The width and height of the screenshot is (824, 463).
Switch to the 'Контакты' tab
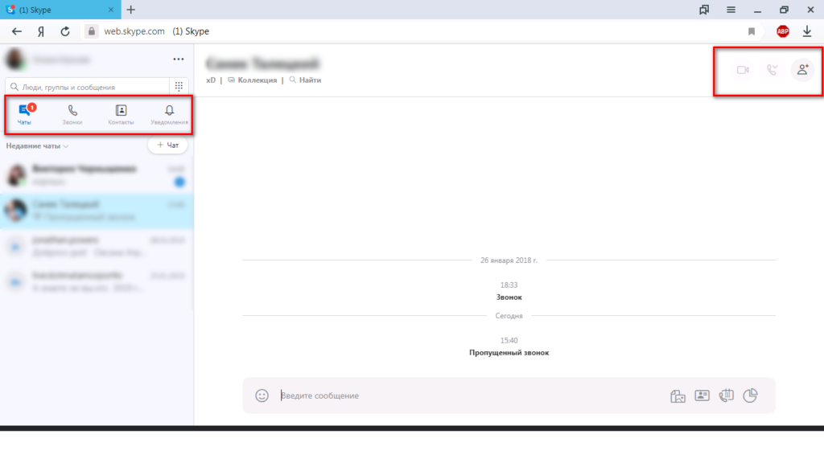(121, 115)
